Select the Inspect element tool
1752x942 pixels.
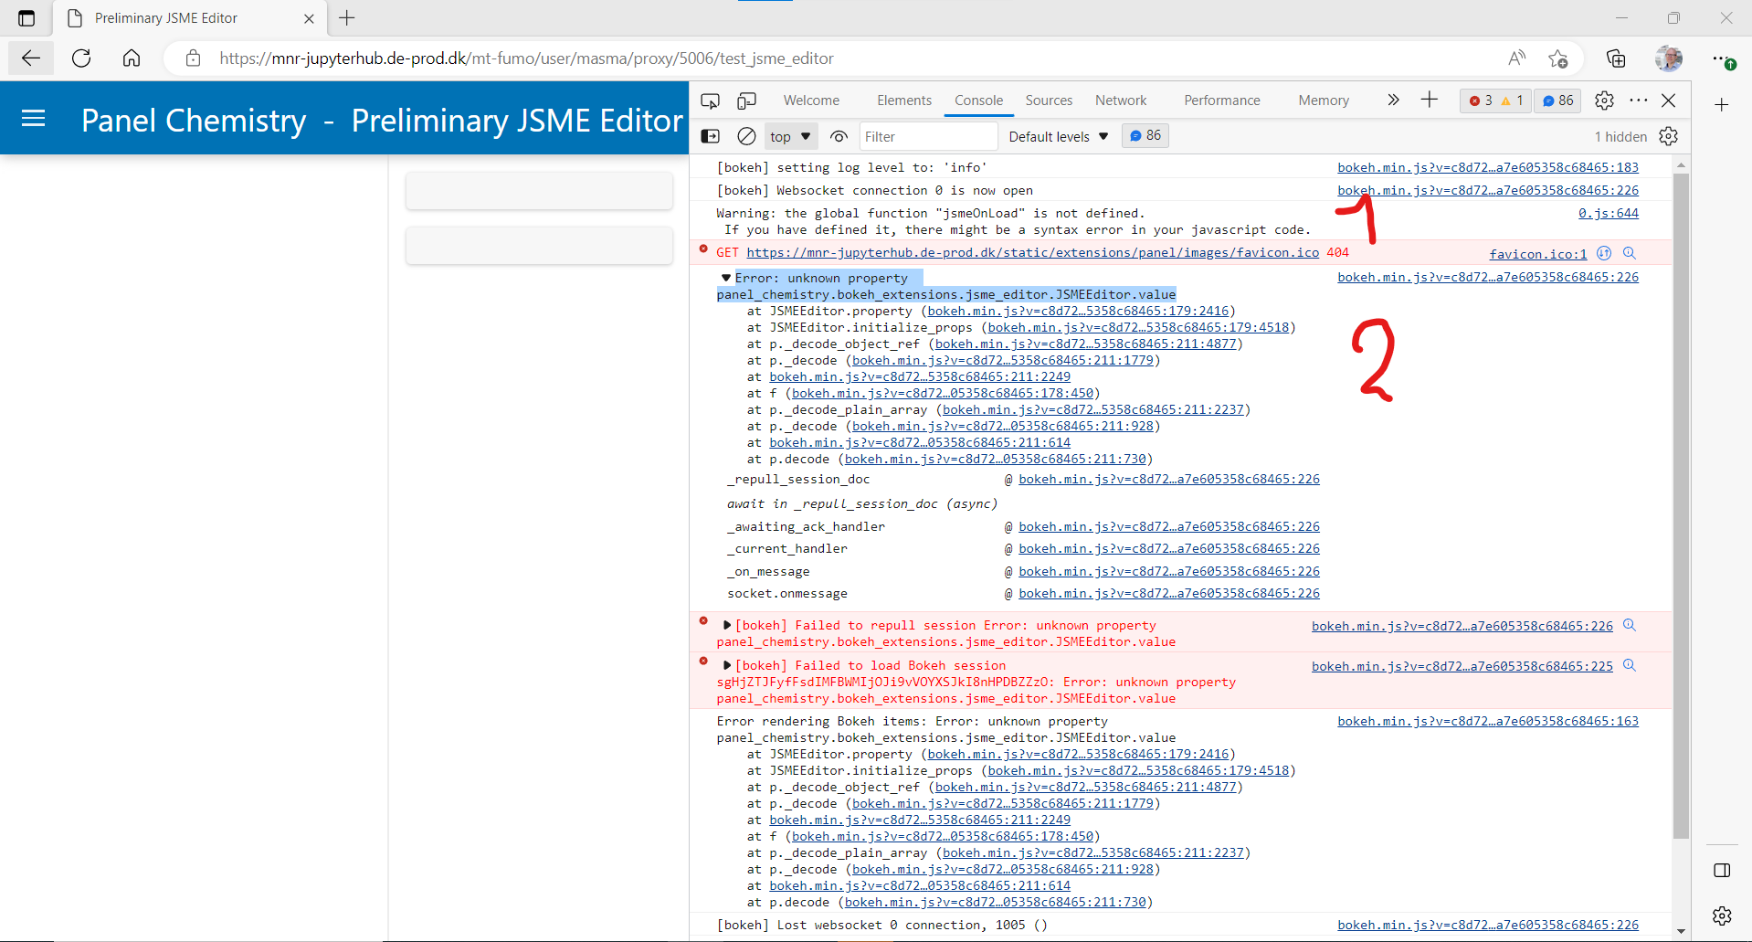[710, 101]
